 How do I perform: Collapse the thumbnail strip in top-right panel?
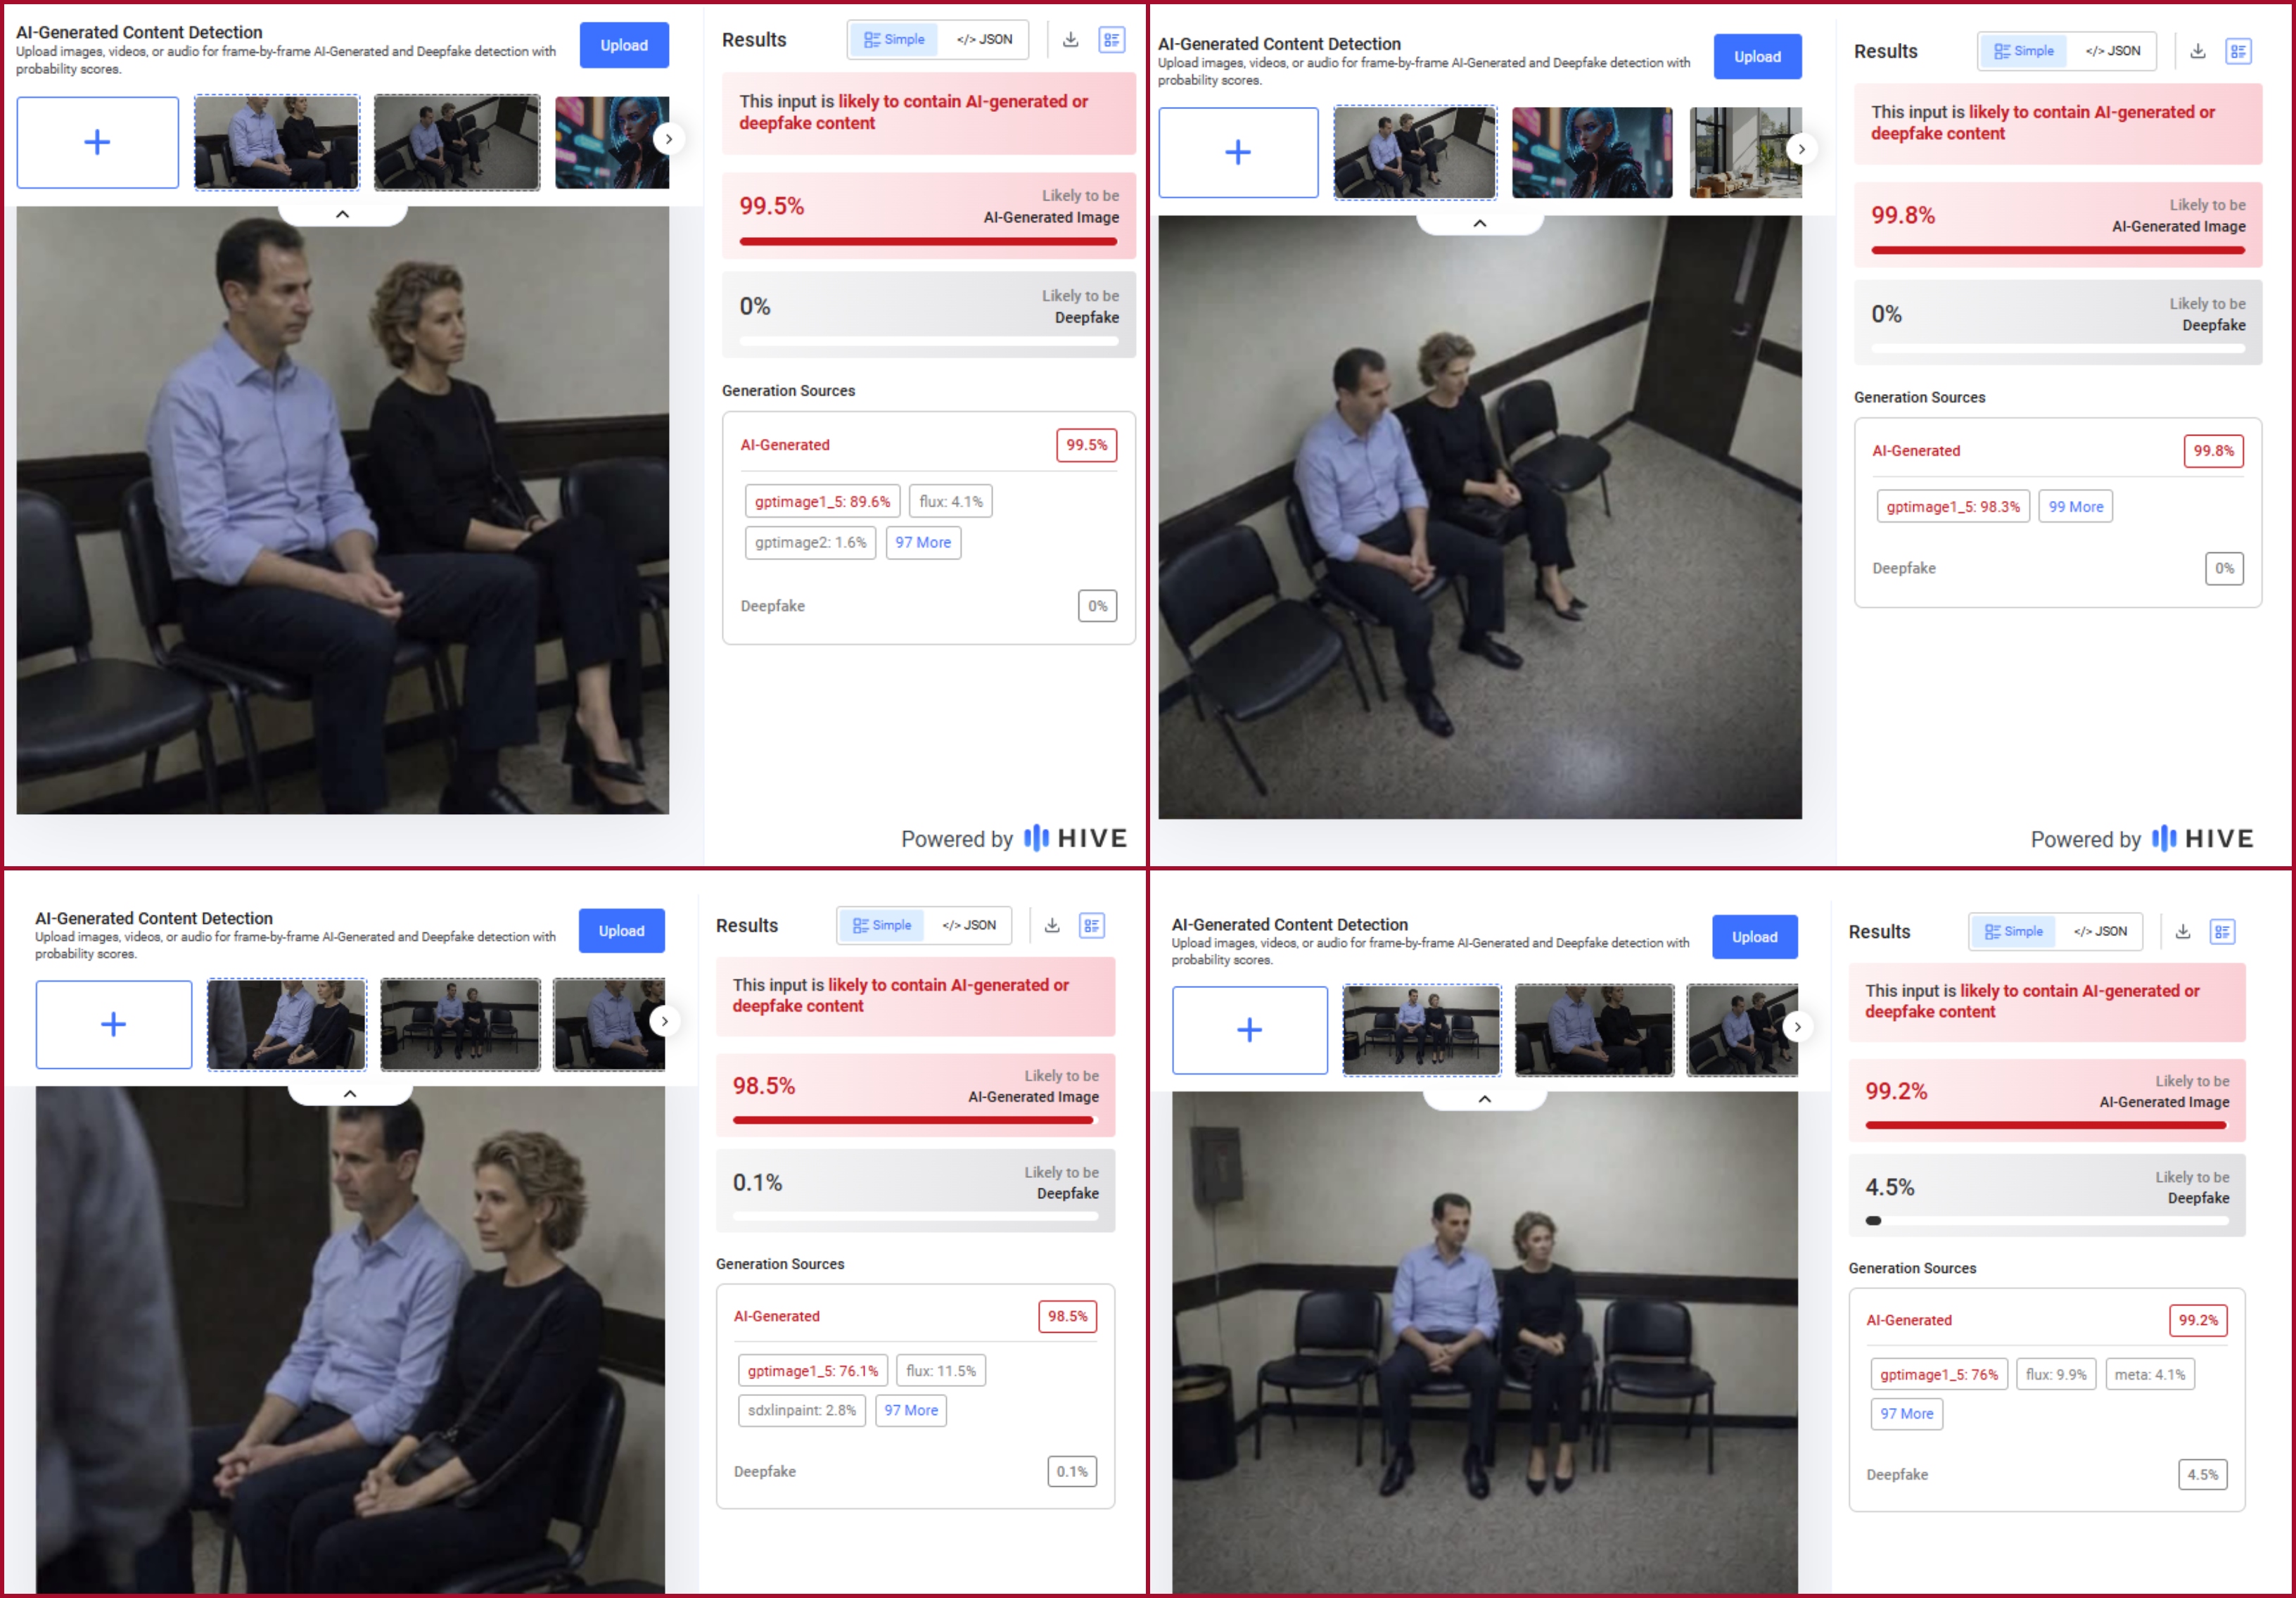coord(1480,223)
